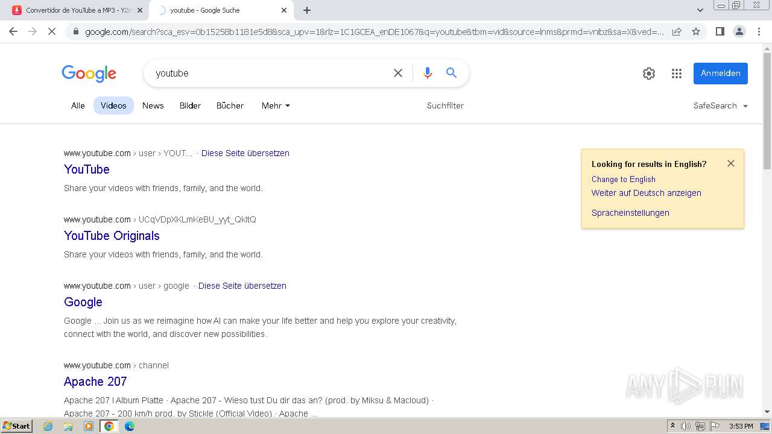Viewport: 772px width, 434px height.
Task: Dismiss the English results notice
Action: coord(731,163)
